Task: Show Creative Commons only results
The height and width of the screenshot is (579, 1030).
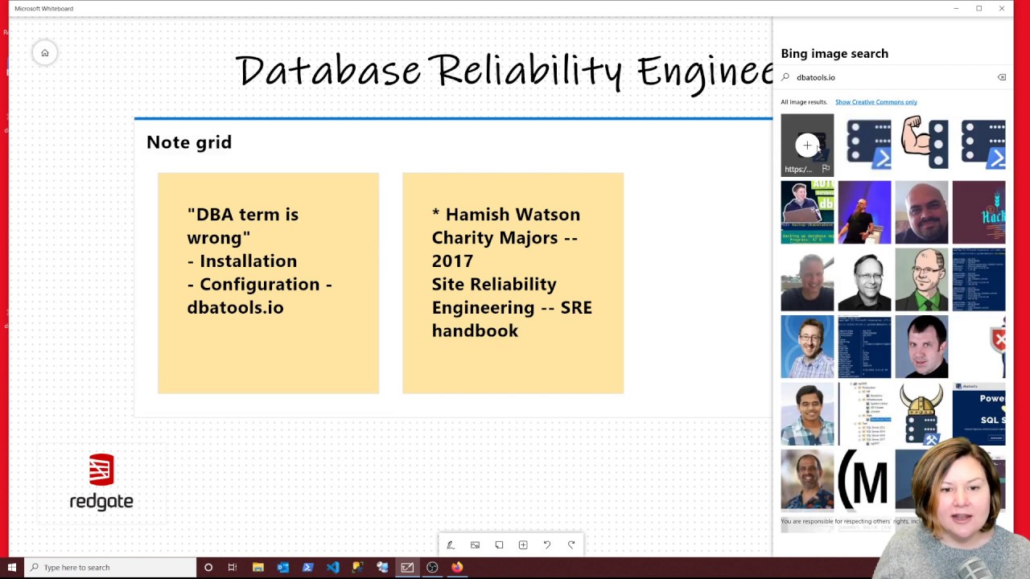Action: (875, 102)
